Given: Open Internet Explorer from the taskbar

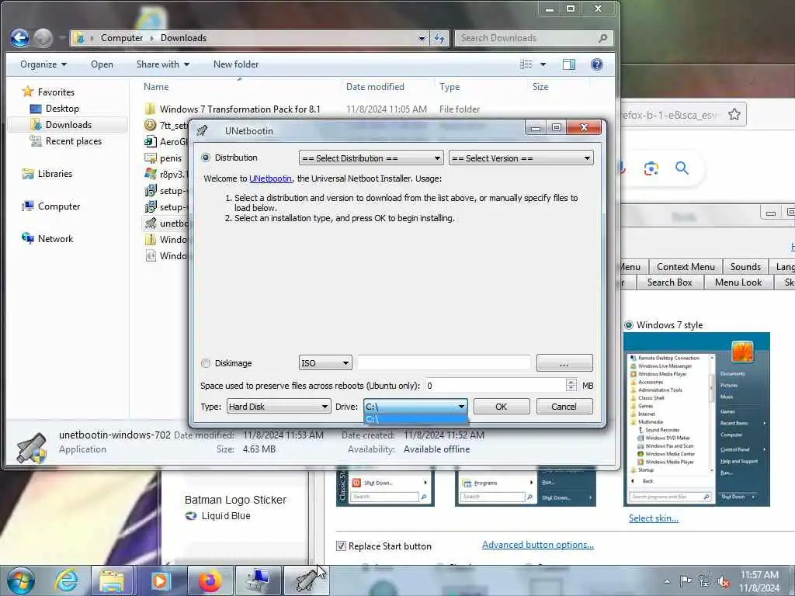Looking at the screenshot, I should pos(67,580).
